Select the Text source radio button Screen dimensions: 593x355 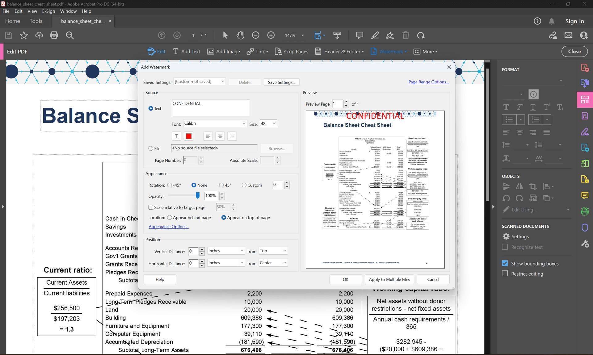pyautogui.click(x=151, y=108)
